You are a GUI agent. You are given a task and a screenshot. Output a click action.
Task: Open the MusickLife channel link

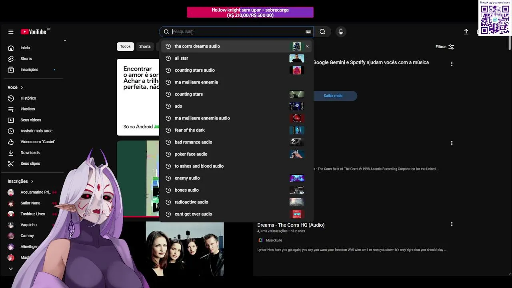tap(274, 240)
